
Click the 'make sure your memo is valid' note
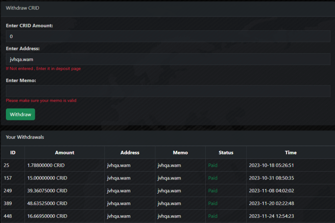coord(48,101)
